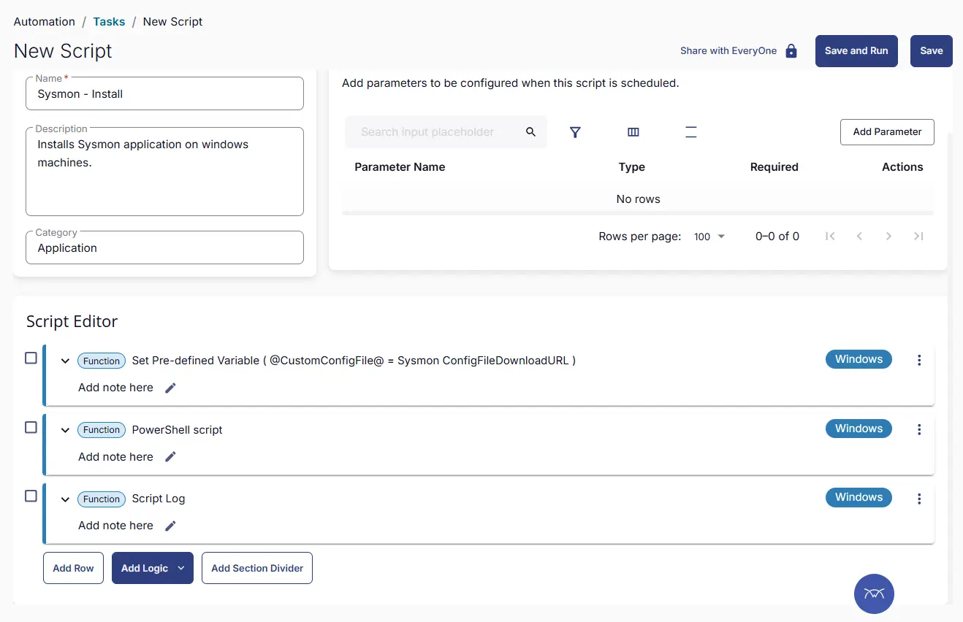
Task: Select the PowerShell script row checkbox
Action: (x=31, y=427)
